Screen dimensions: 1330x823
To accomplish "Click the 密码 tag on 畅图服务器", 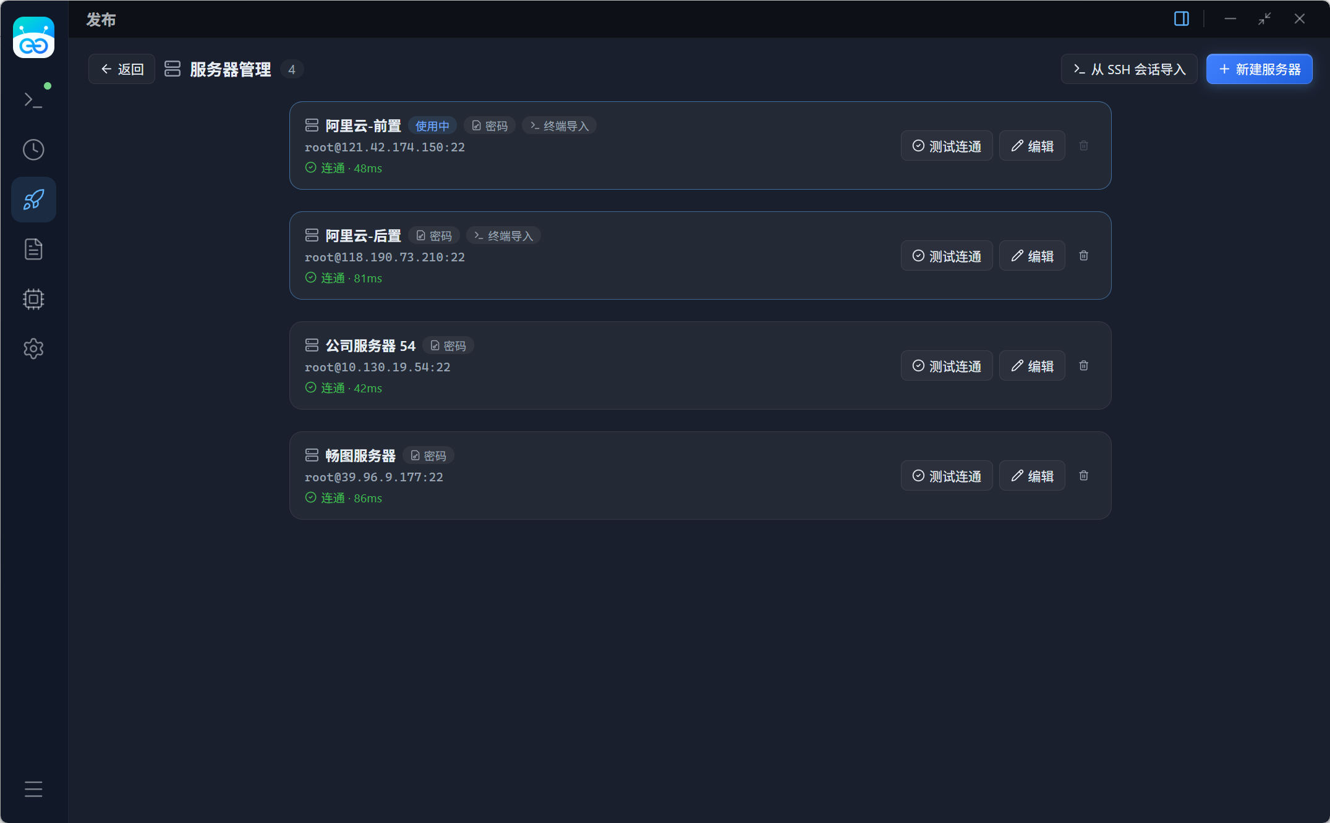I will (428, 456).
